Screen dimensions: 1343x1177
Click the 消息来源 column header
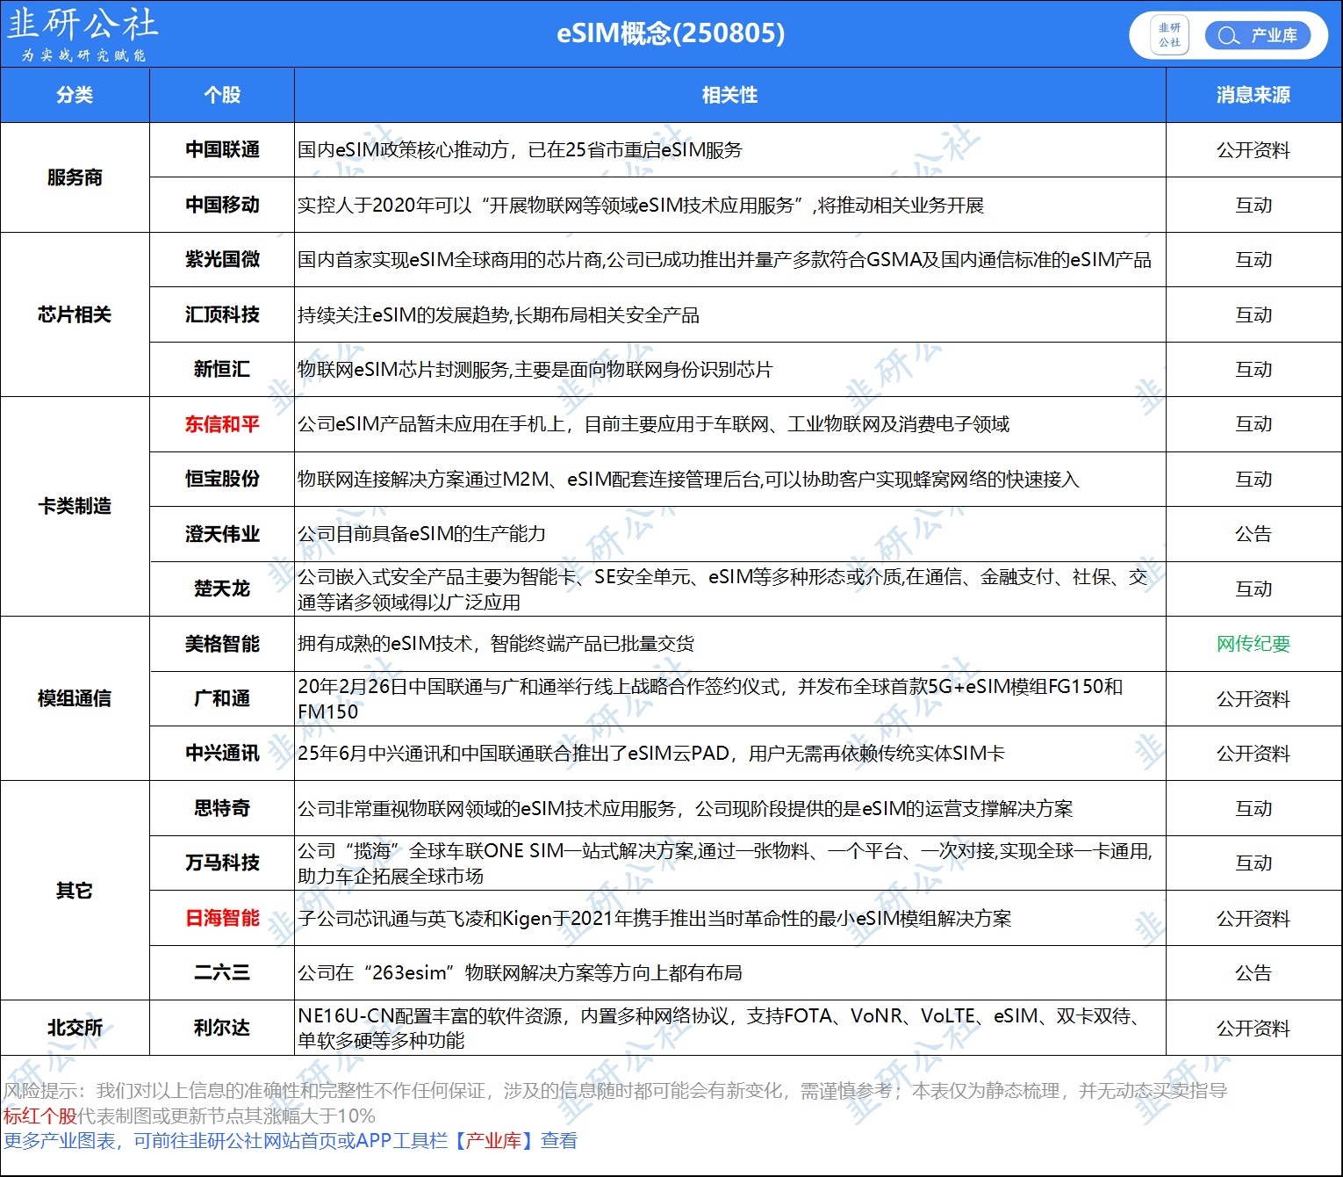pyautogui.click(x=1253, y=95)
